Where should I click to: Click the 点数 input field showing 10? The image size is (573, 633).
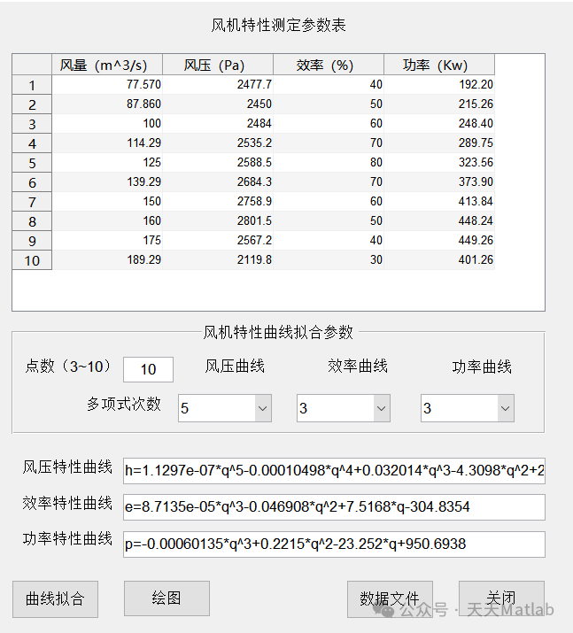[x=148, y=369]
